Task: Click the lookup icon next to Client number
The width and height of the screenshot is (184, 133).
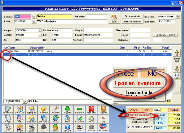Action: 34,21
